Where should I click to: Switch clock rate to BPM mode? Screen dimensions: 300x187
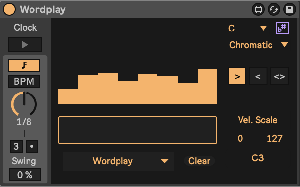click(x=24, y=81)
